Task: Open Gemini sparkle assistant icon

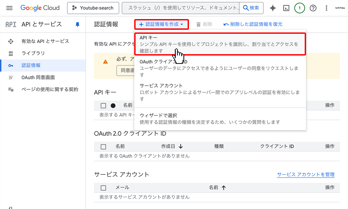Action: [273, 8]
